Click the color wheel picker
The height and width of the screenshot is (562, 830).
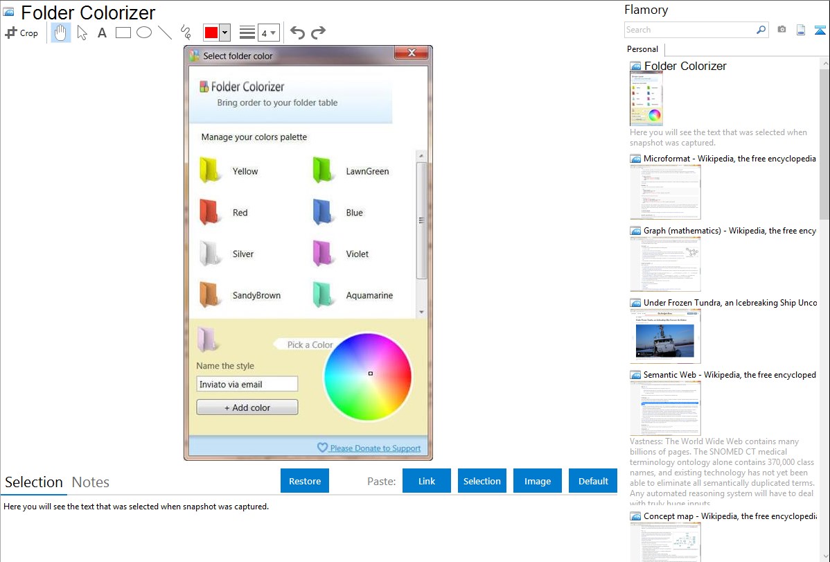click(x=367, y=376)
